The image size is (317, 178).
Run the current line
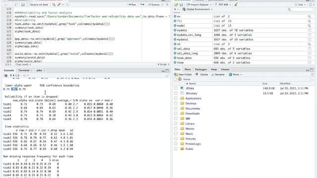click(132, 4)
